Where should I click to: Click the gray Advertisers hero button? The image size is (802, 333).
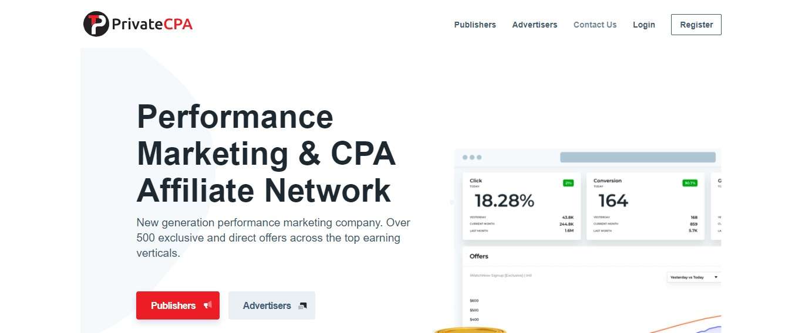tap(272, 305)
